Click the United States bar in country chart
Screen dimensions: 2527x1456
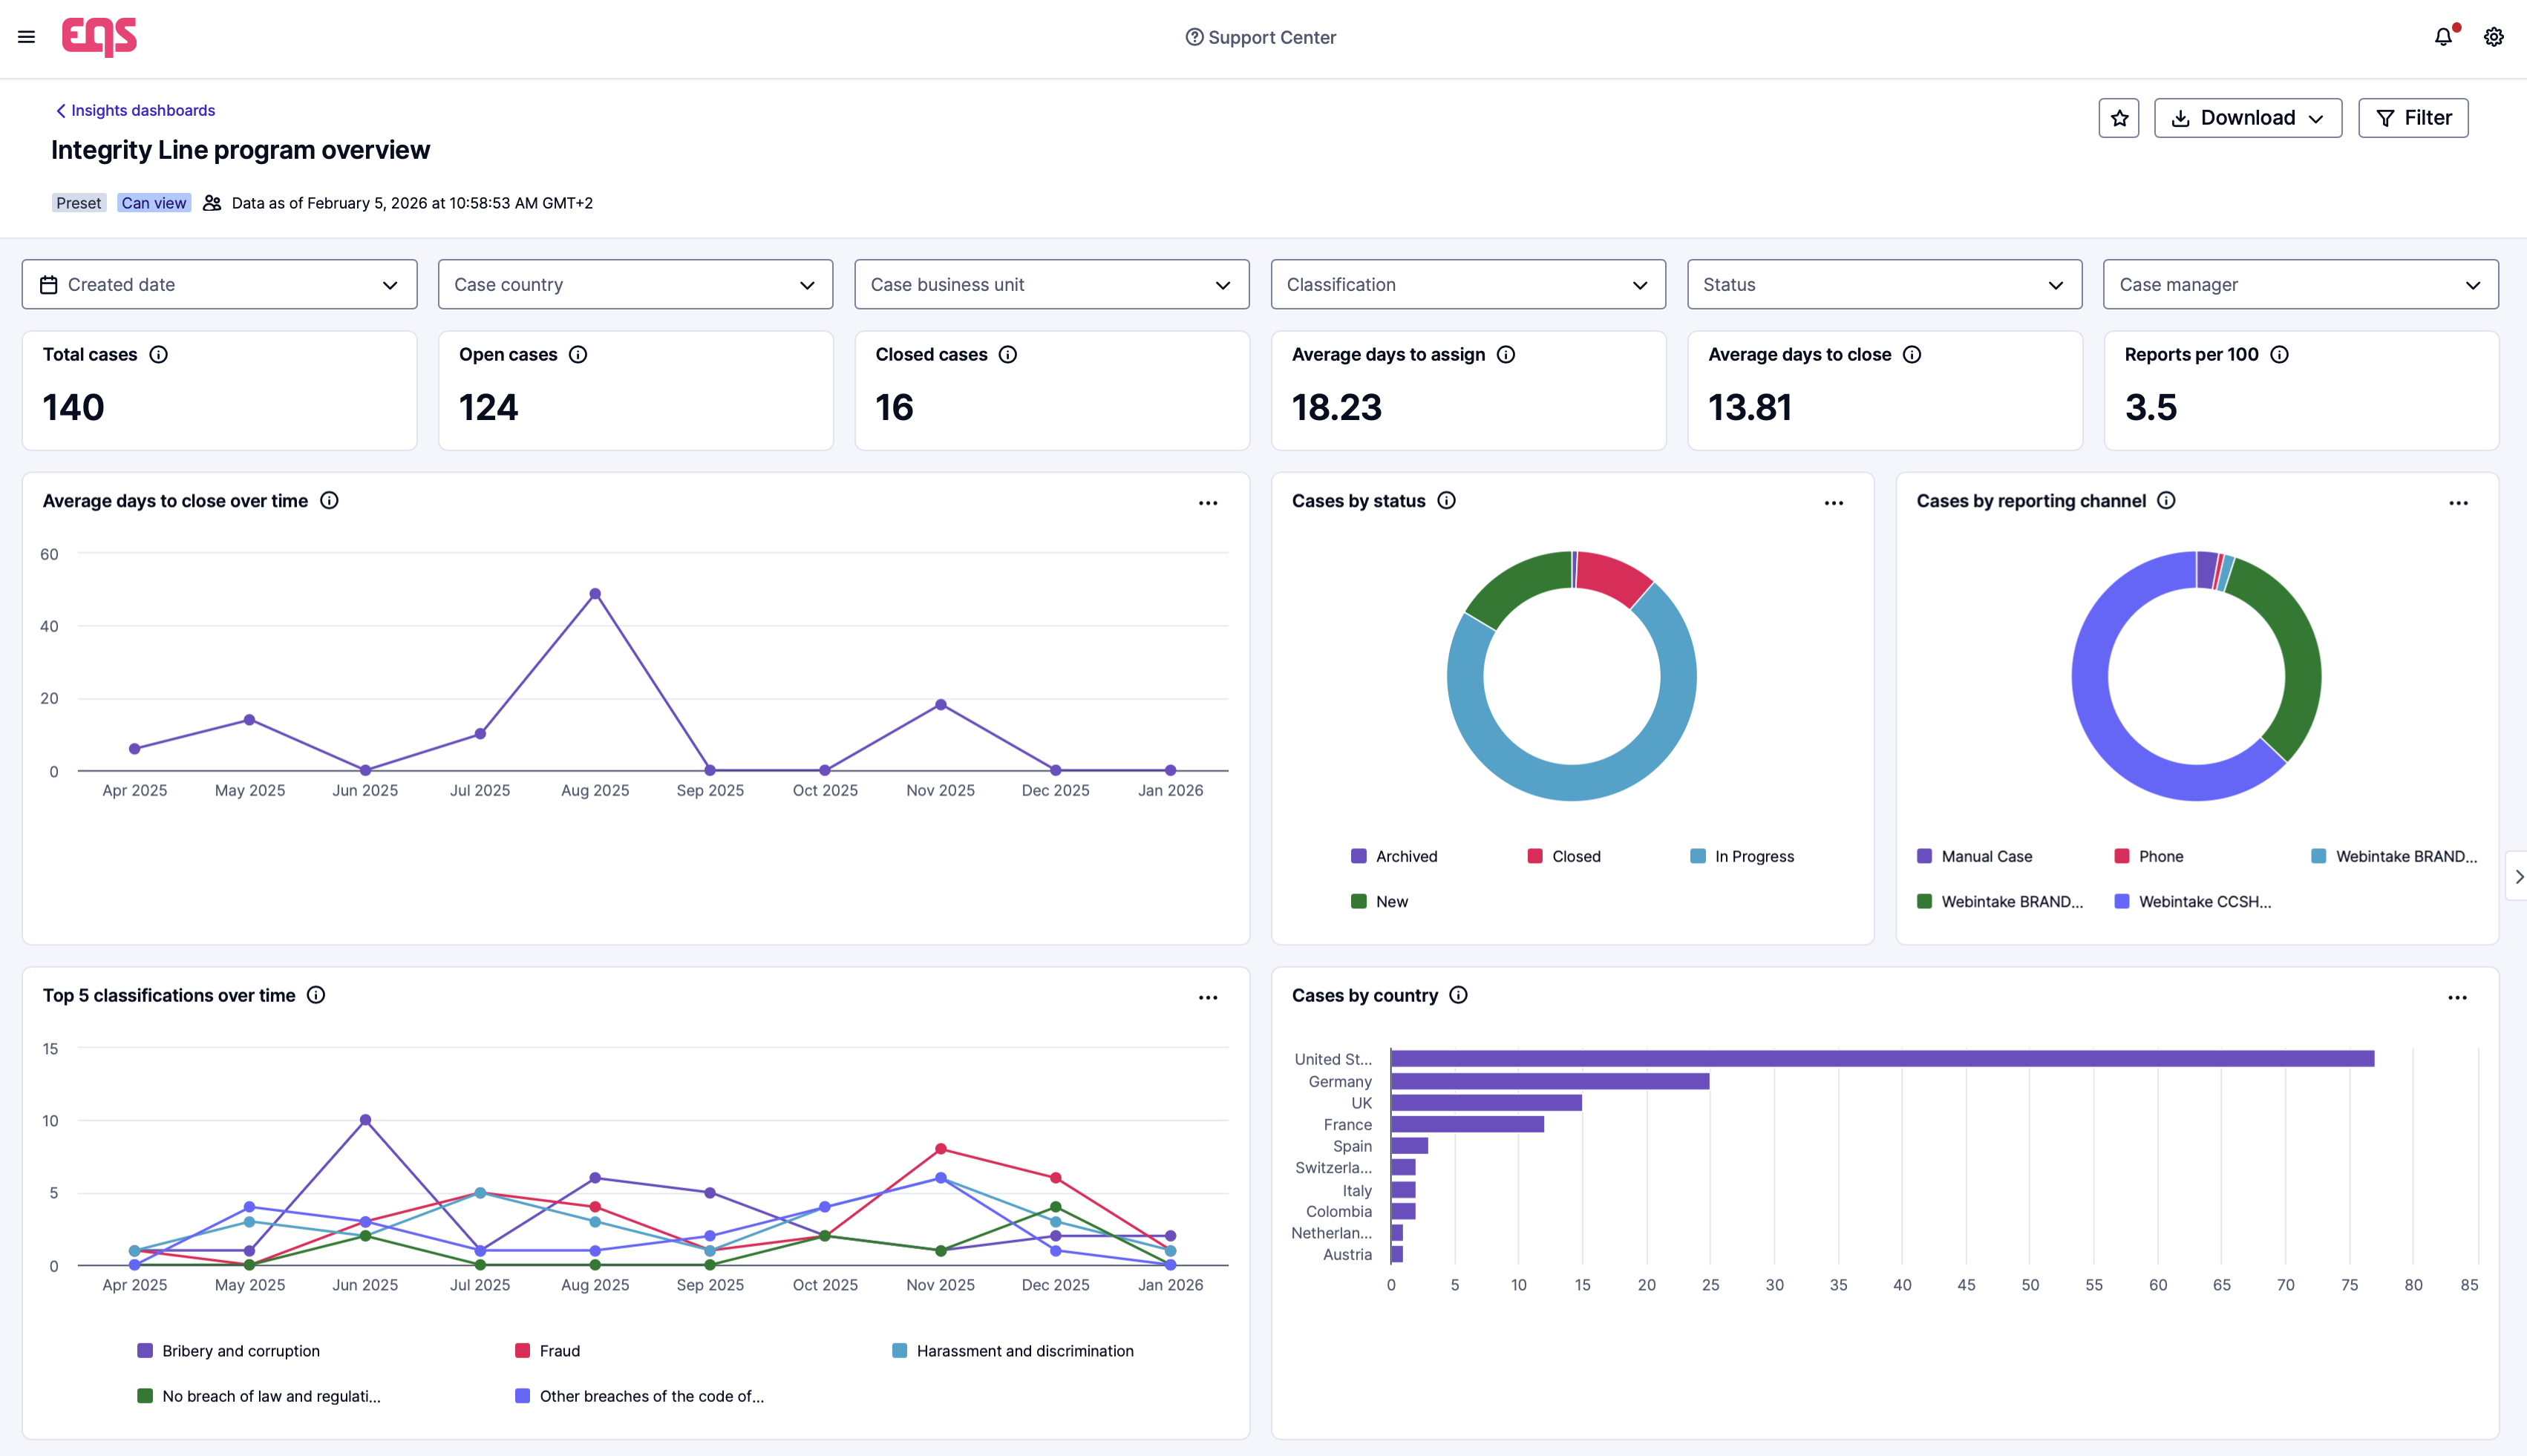point(1880,1058)
